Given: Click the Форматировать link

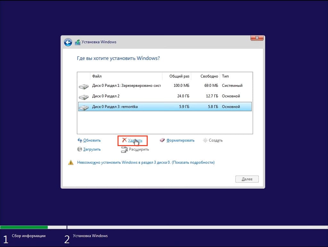Looking at the screenshot, I should coord(180,140).
